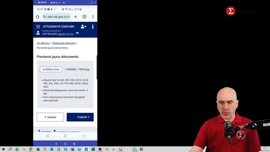Image resolution: width=270 pixels, height=152 pixels.
Task: Open the browser three-dot menu
Action: (x=93, y=17)
